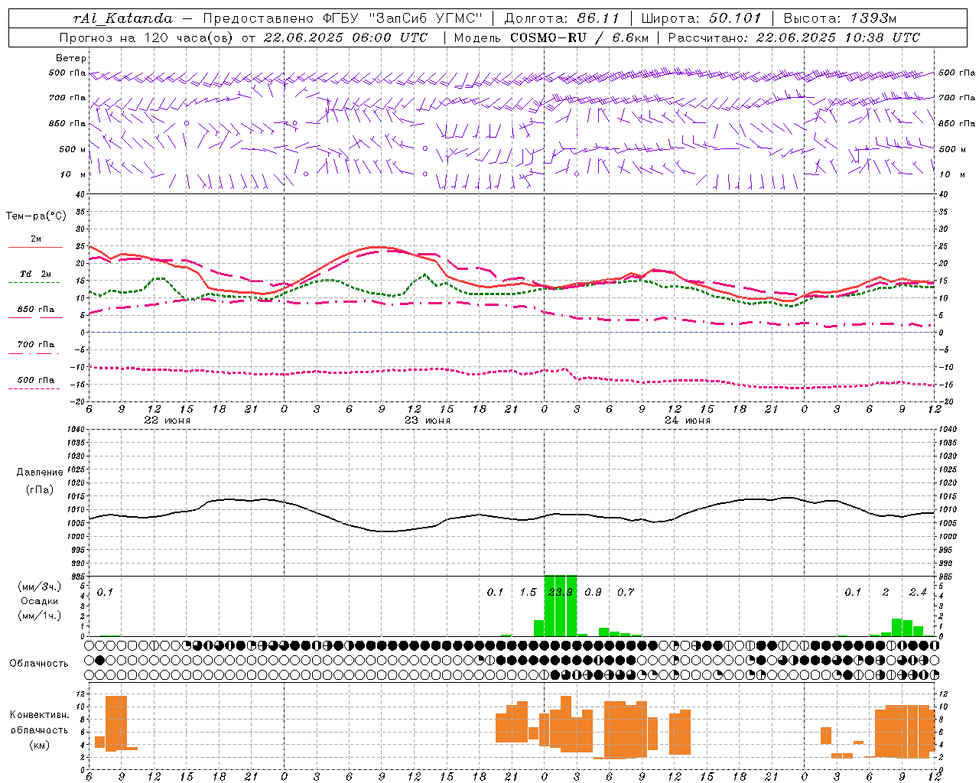
Task: Click the Ветер panel label
Action: (x=71, y=58)
